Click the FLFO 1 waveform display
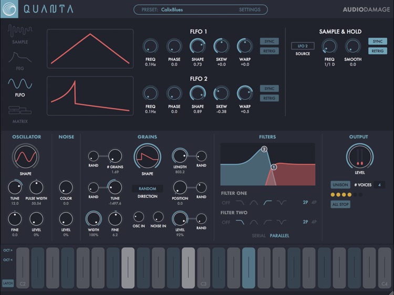Screen dimensions: 394x295 (90, 49)
